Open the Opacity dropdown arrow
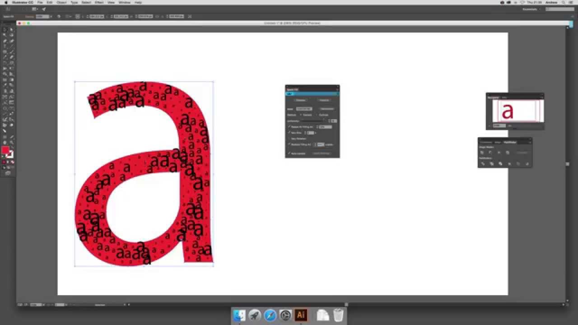578x325 pixels. pos(51,16)
